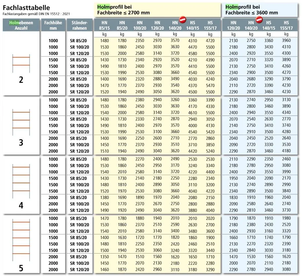Select the "Ständerrahmen" column header
Viewport: 302px width, 276px height.
click(x=80, y=25)
